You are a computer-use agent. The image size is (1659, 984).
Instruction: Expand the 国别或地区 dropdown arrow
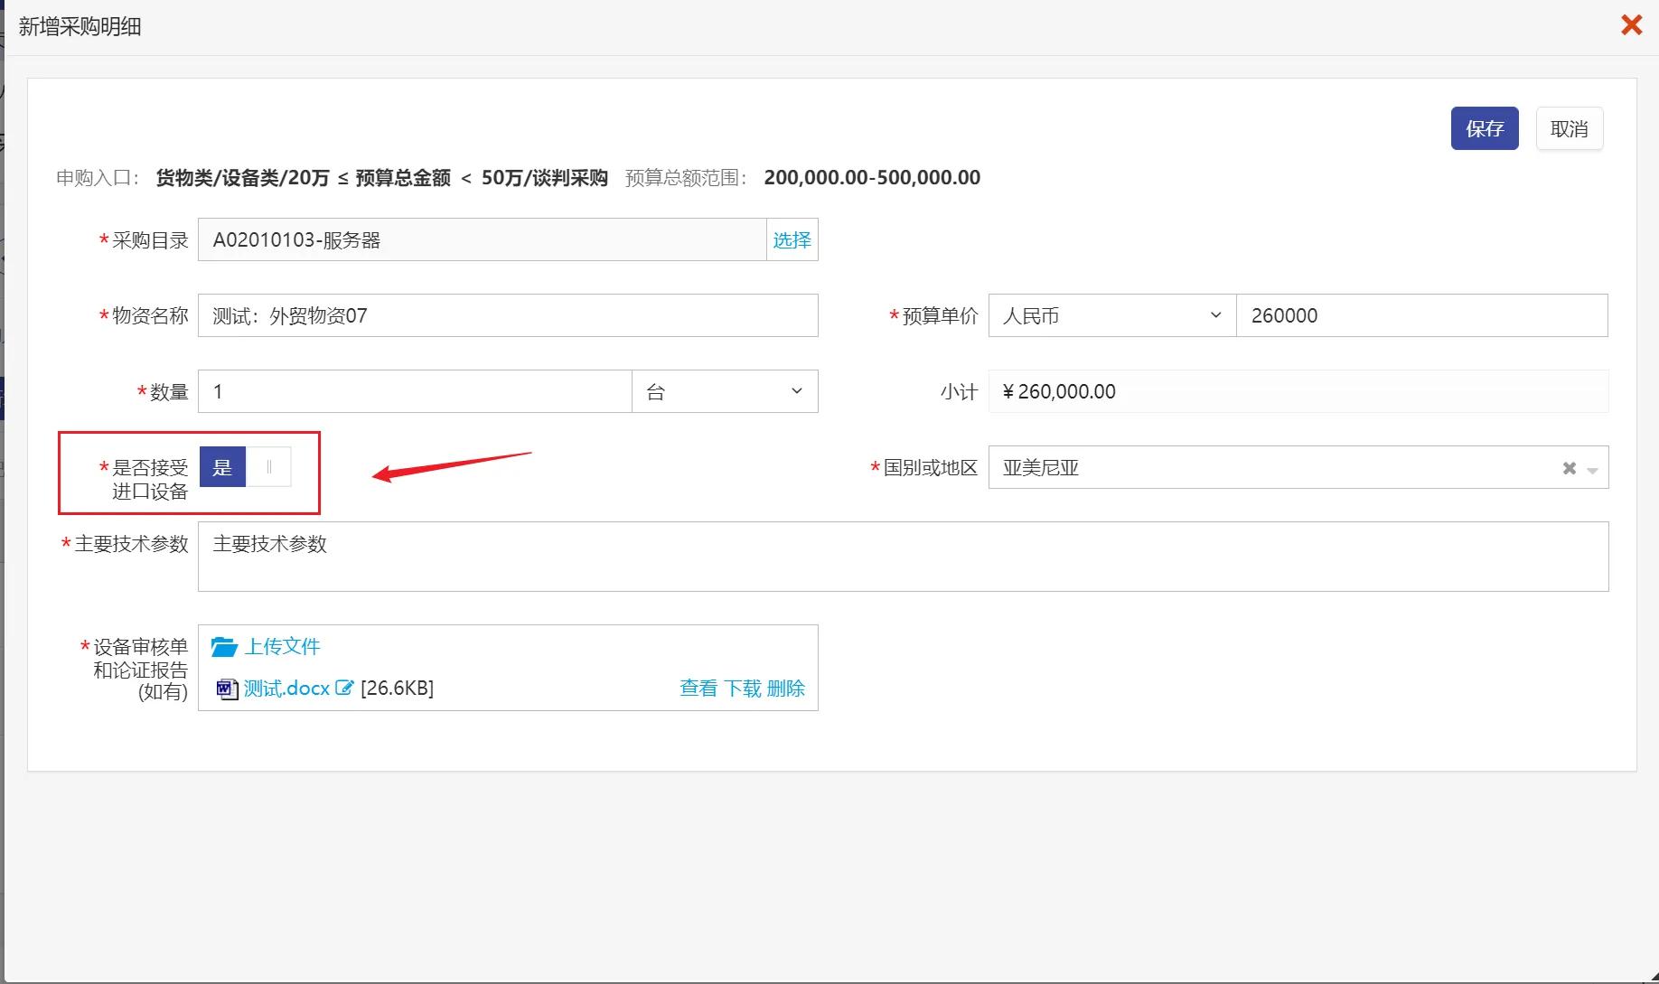coord(1592,470)
